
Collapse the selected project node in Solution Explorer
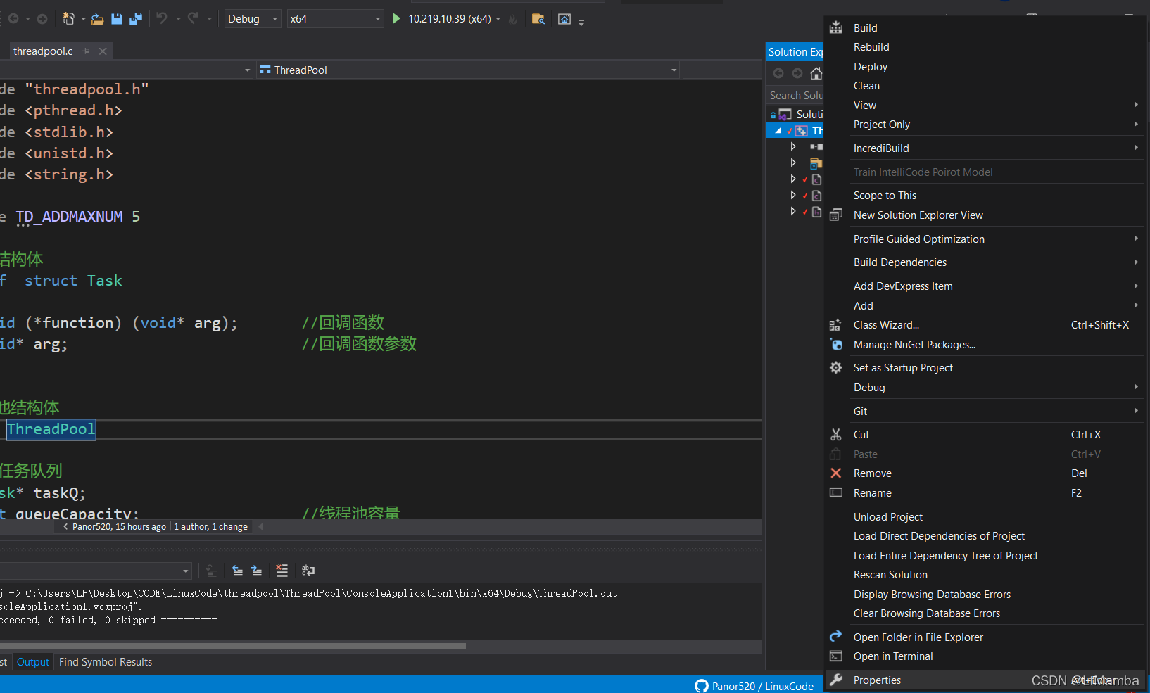pos(778,130)
